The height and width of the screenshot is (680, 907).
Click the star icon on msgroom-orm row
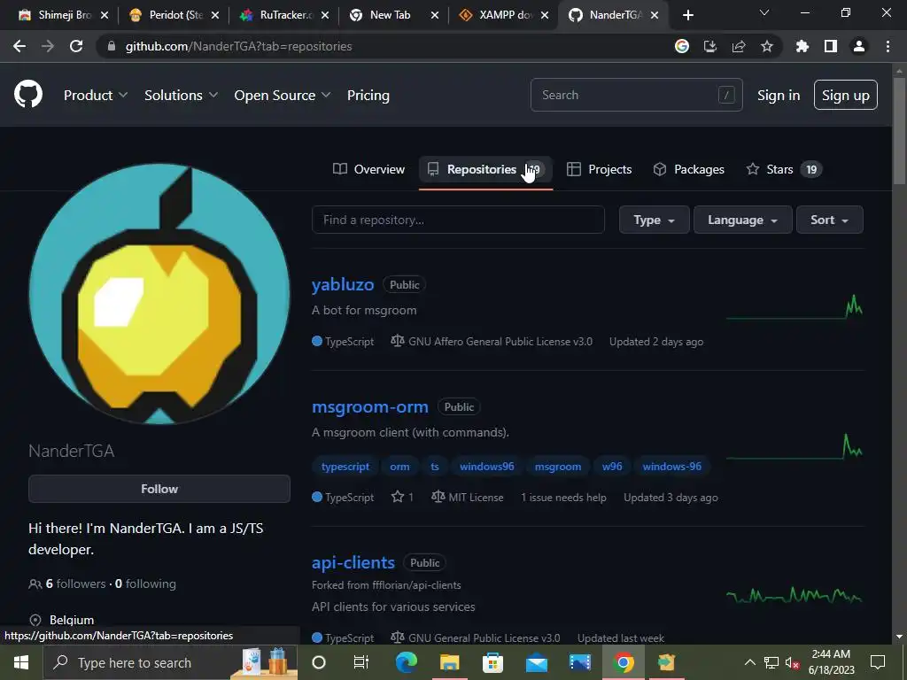(398, 497)
